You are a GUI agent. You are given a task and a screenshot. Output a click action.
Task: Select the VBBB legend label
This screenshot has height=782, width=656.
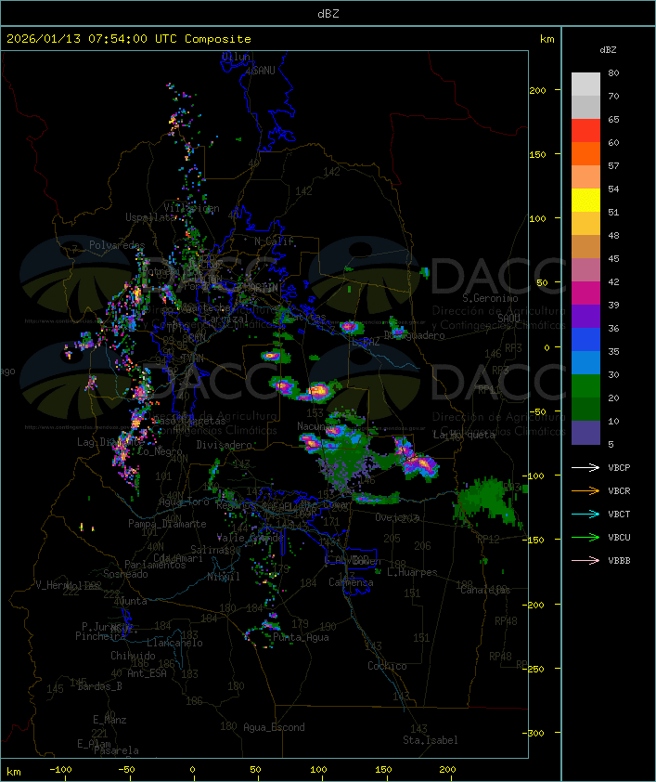(x=619, y=560)
